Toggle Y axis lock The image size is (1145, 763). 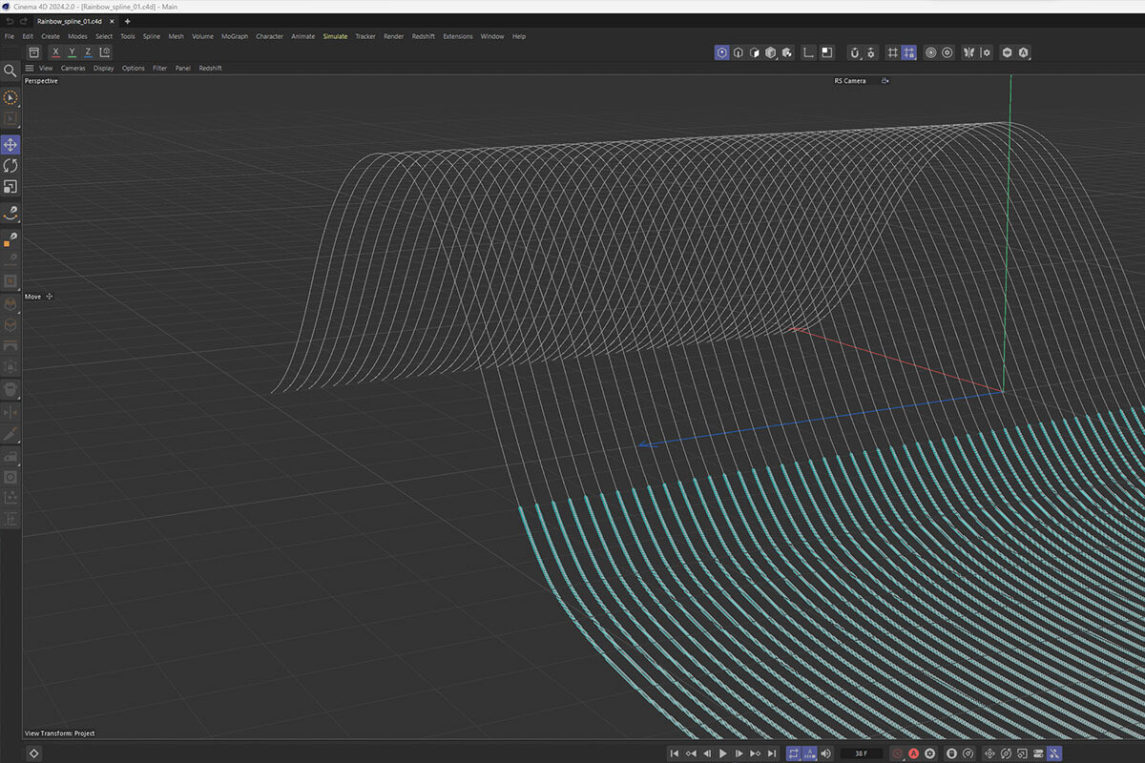[72, 52]
